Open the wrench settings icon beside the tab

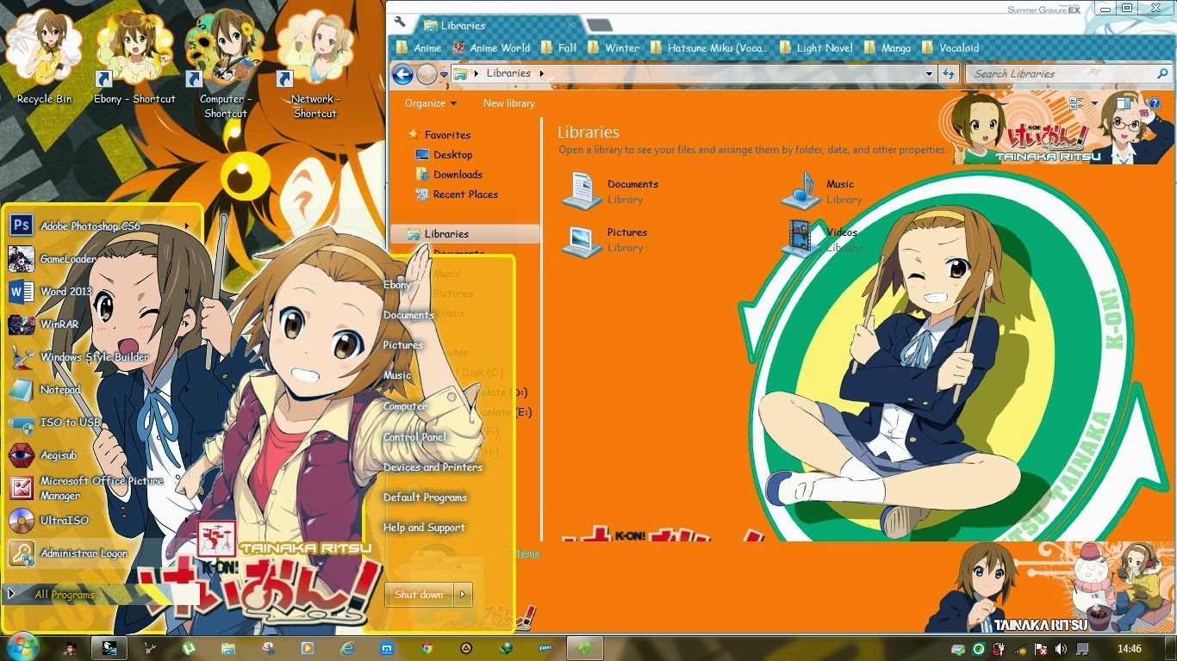[399, 22]
